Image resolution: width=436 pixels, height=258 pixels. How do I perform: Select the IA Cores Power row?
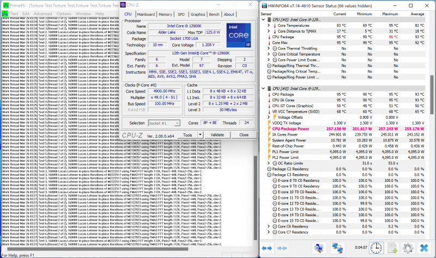pyautogui.click(x=346, y=134)
